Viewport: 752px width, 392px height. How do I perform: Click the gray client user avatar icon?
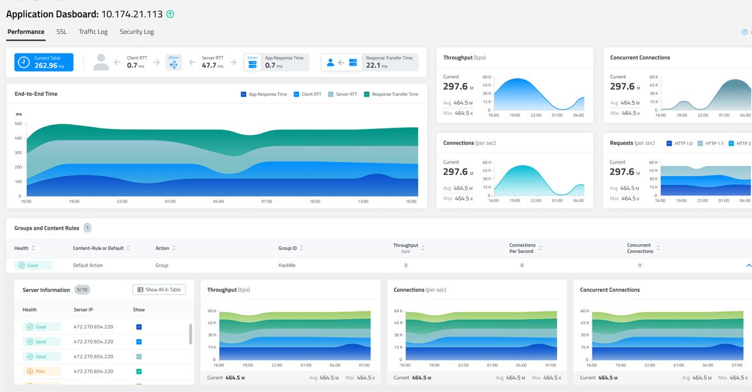(x=101, y=62)
